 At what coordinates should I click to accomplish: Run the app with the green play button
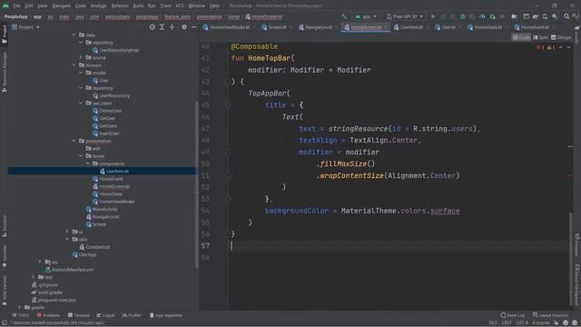click(x=433, y=16)
